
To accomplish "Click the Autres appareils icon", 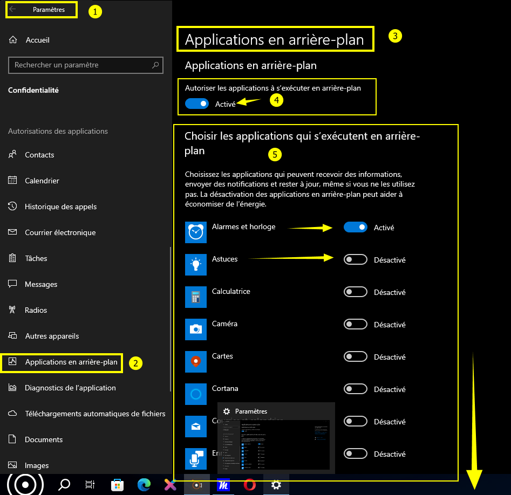I will coord(12,335).
